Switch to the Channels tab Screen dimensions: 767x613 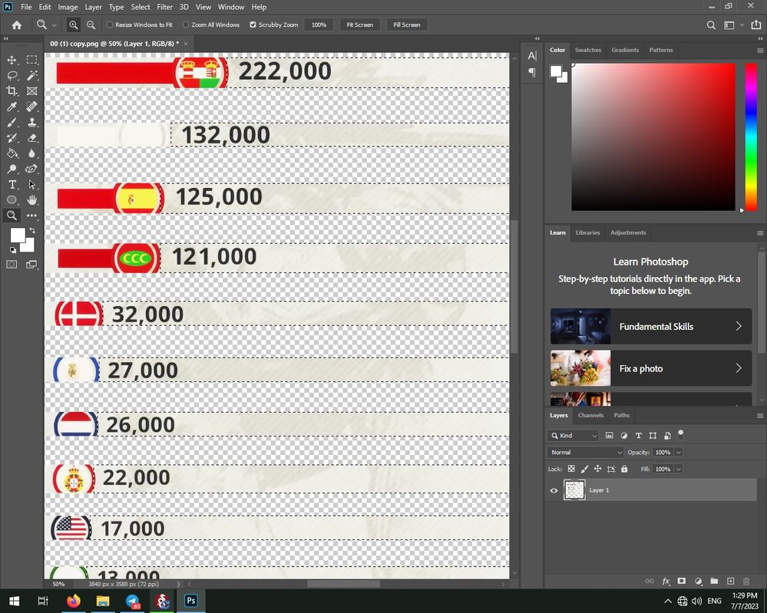tap(590, 415)
